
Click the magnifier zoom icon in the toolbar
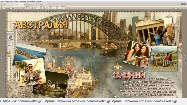[53, 8]
